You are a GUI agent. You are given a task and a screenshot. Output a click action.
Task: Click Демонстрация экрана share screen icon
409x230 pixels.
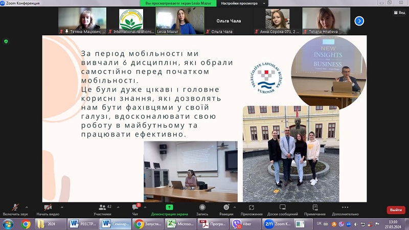pos(169,207)
